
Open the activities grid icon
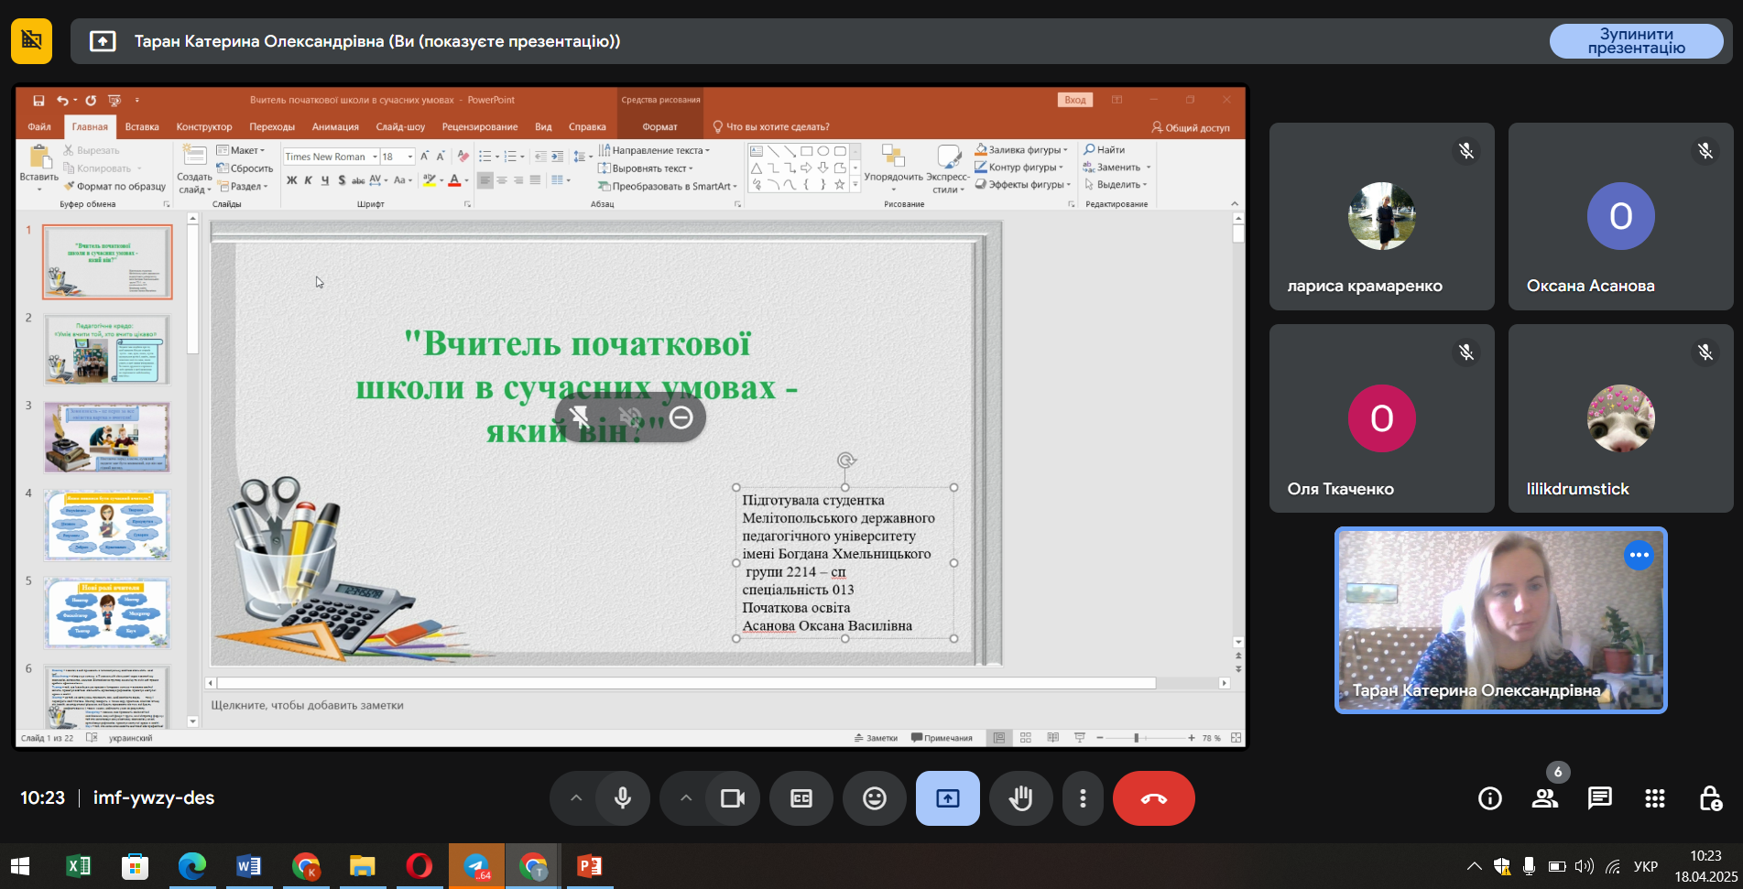pos(1654,798)
